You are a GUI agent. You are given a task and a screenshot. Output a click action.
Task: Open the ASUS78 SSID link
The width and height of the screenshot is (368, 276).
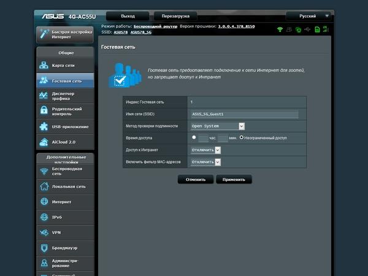tap(121, 32)
